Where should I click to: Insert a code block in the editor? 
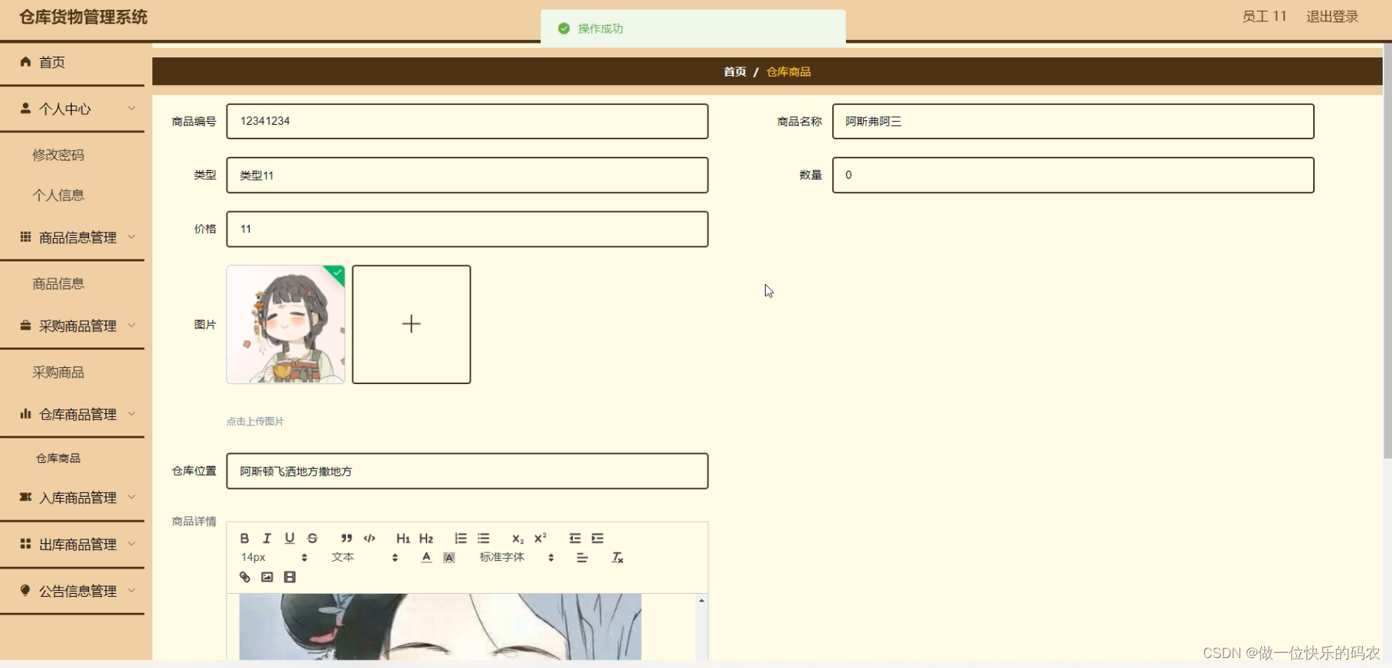click(x=370, y=539)
